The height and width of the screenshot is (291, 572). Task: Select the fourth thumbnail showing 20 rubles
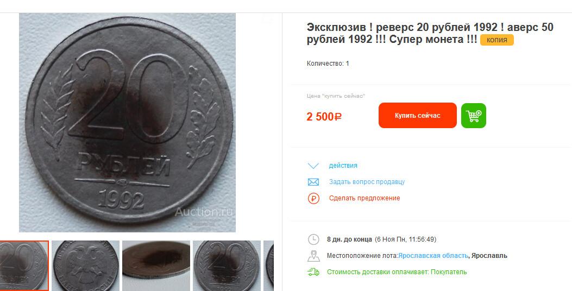[227, 266]
